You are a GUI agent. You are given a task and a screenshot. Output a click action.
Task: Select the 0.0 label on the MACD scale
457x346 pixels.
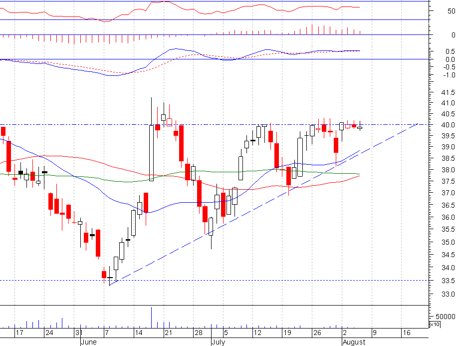coord(451,59)
